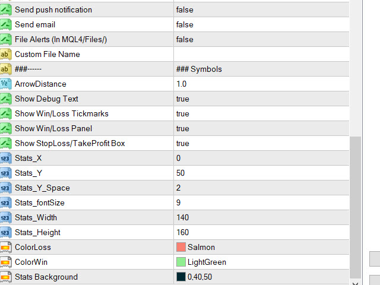Edit the Stats_Height value 160
380x285 pixels.
point(261,232)
